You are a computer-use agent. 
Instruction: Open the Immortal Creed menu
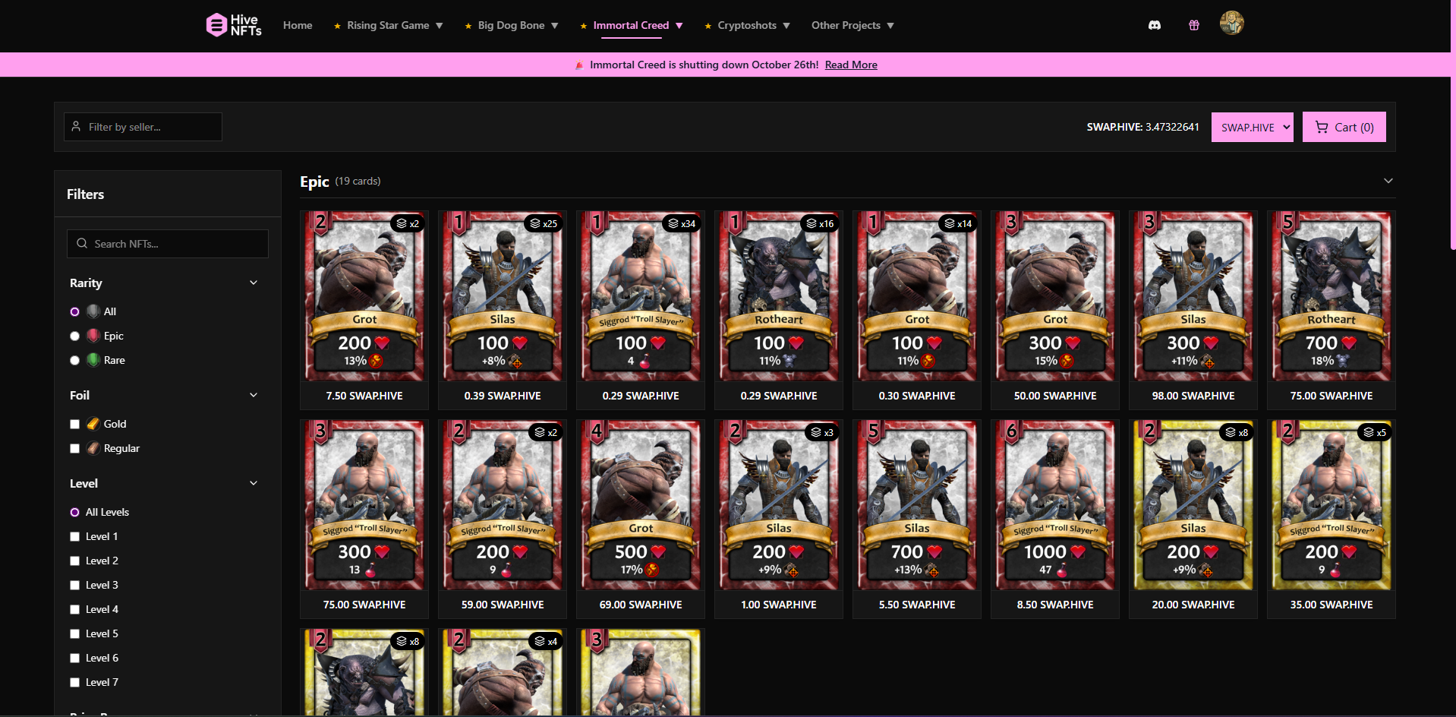coord(631,25)
